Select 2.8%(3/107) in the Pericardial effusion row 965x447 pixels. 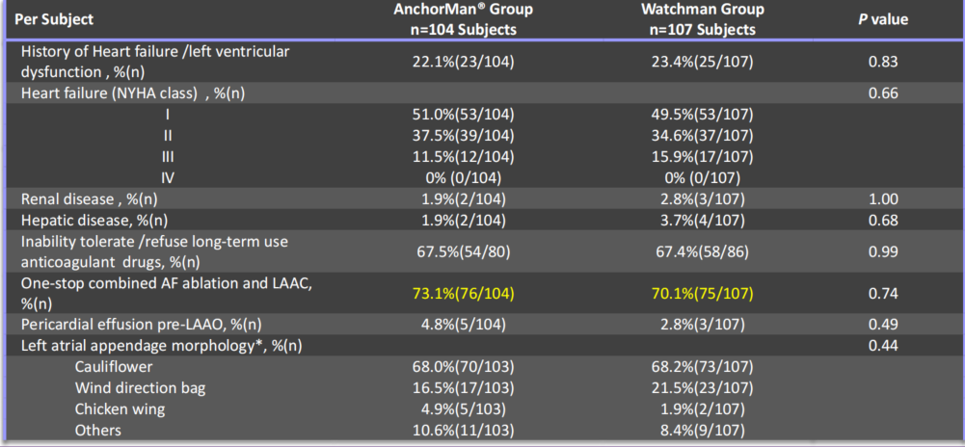702,326
